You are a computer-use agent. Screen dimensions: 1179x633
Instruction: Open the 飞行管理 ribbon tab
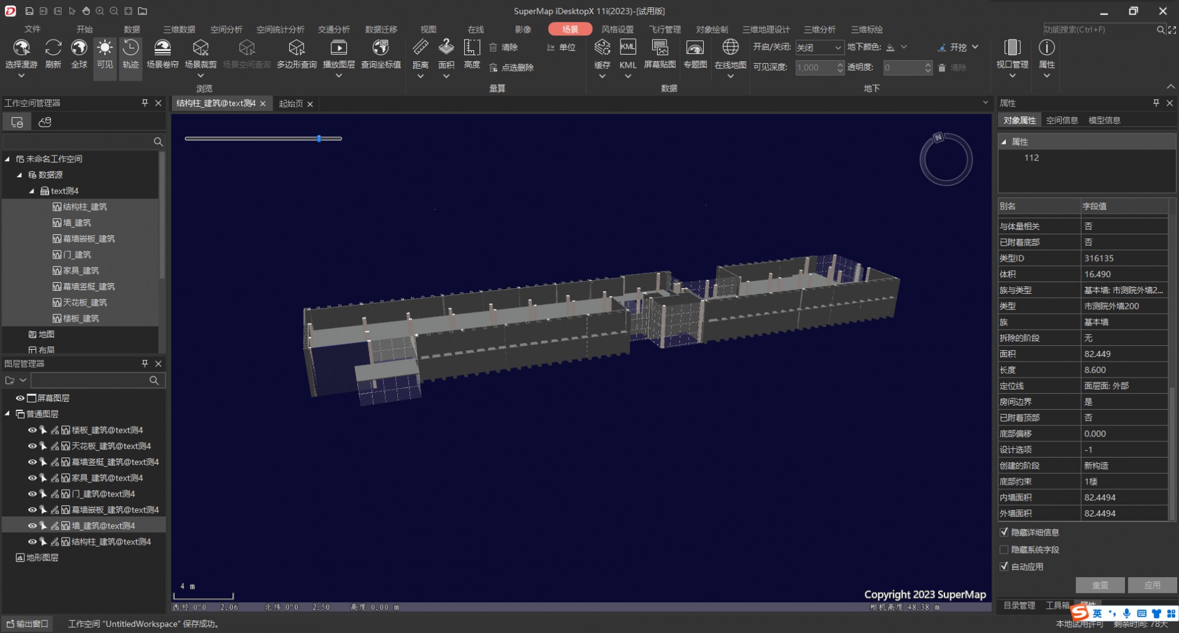tap(665, 29)
